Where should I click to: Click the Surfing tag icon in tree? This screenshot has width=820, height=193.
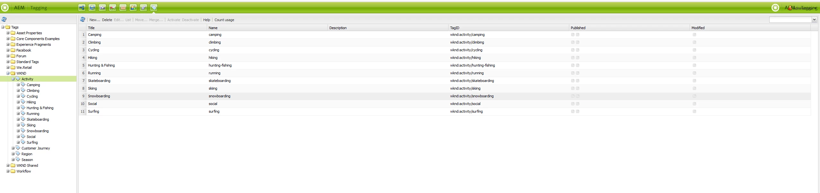pyautogui.click(x=23, y=142)
